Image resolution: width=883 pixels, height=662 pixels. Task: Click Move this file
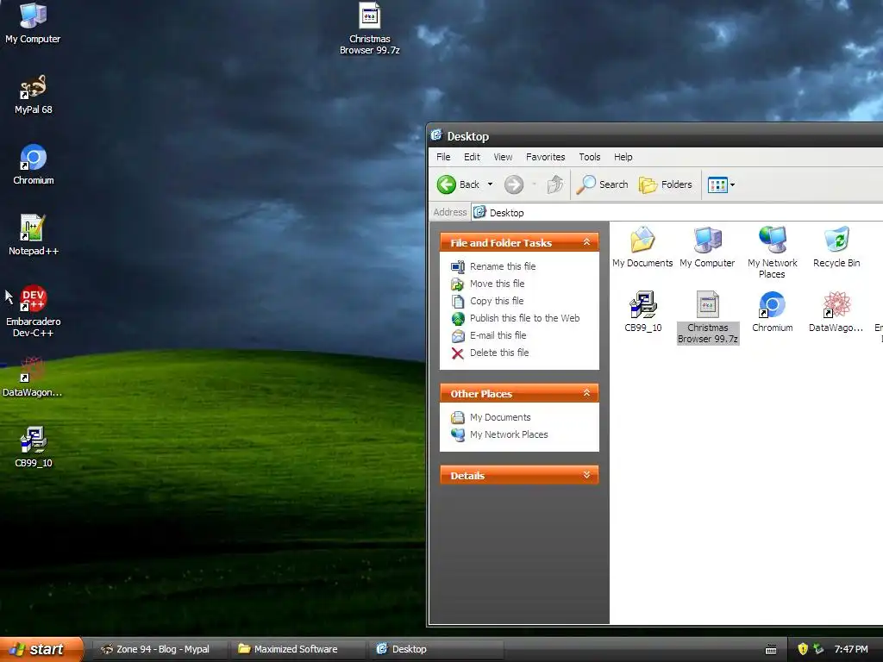coord(488,284)
